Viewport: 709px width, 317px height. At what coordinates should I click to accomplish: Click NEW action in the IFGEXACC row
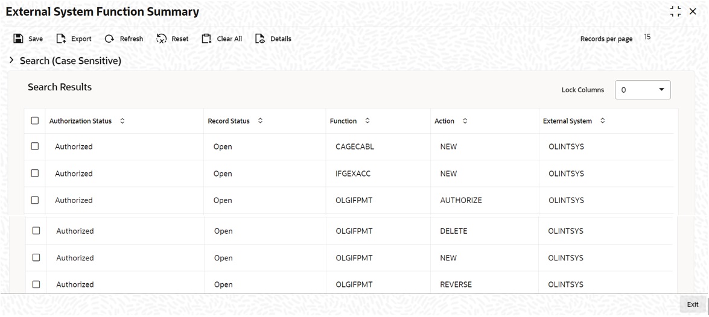click(x=448, y=174)
